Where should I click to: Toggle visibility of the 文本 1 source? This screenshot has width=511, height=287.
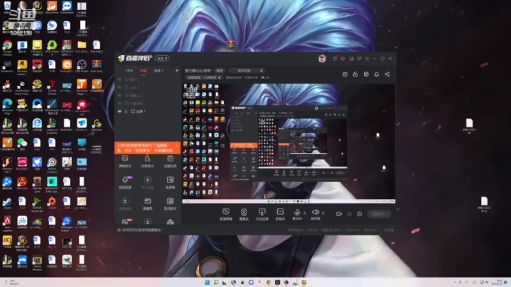[x=119, y=87]
